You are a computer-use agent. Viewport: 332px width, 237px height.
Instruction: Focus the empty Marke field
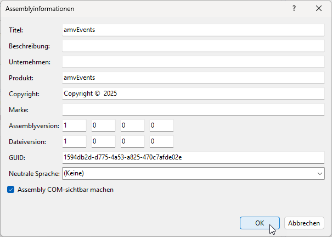[193, 109]
